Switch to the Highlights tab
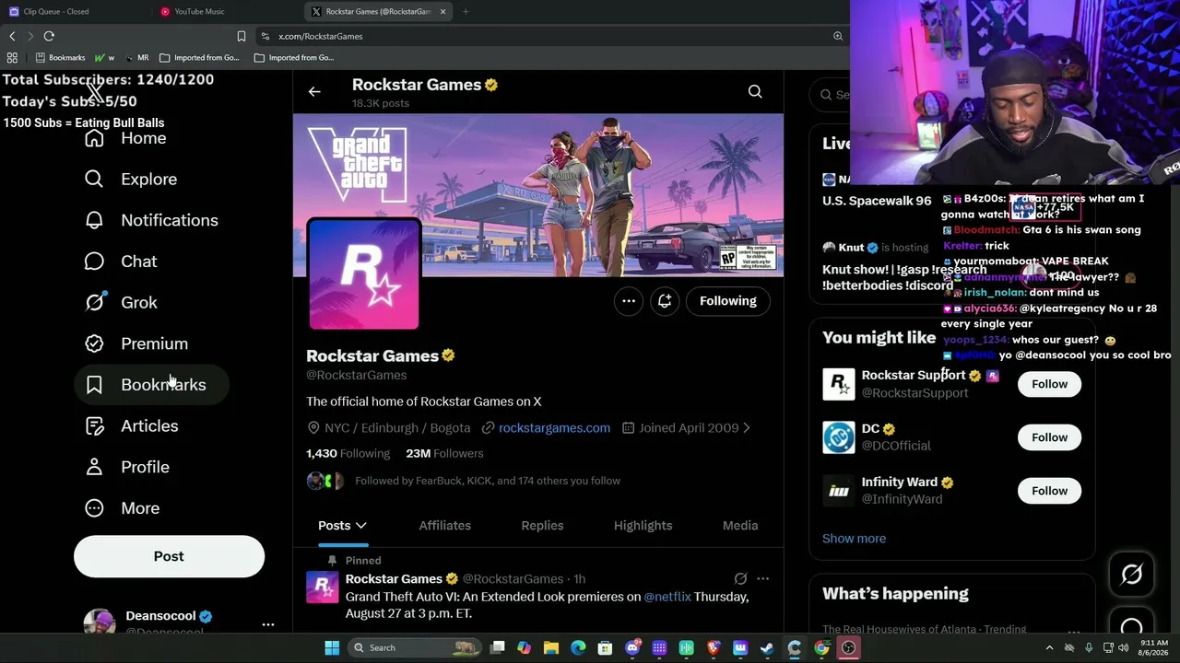Viewport: 1180px width, 663px height. 643,526
